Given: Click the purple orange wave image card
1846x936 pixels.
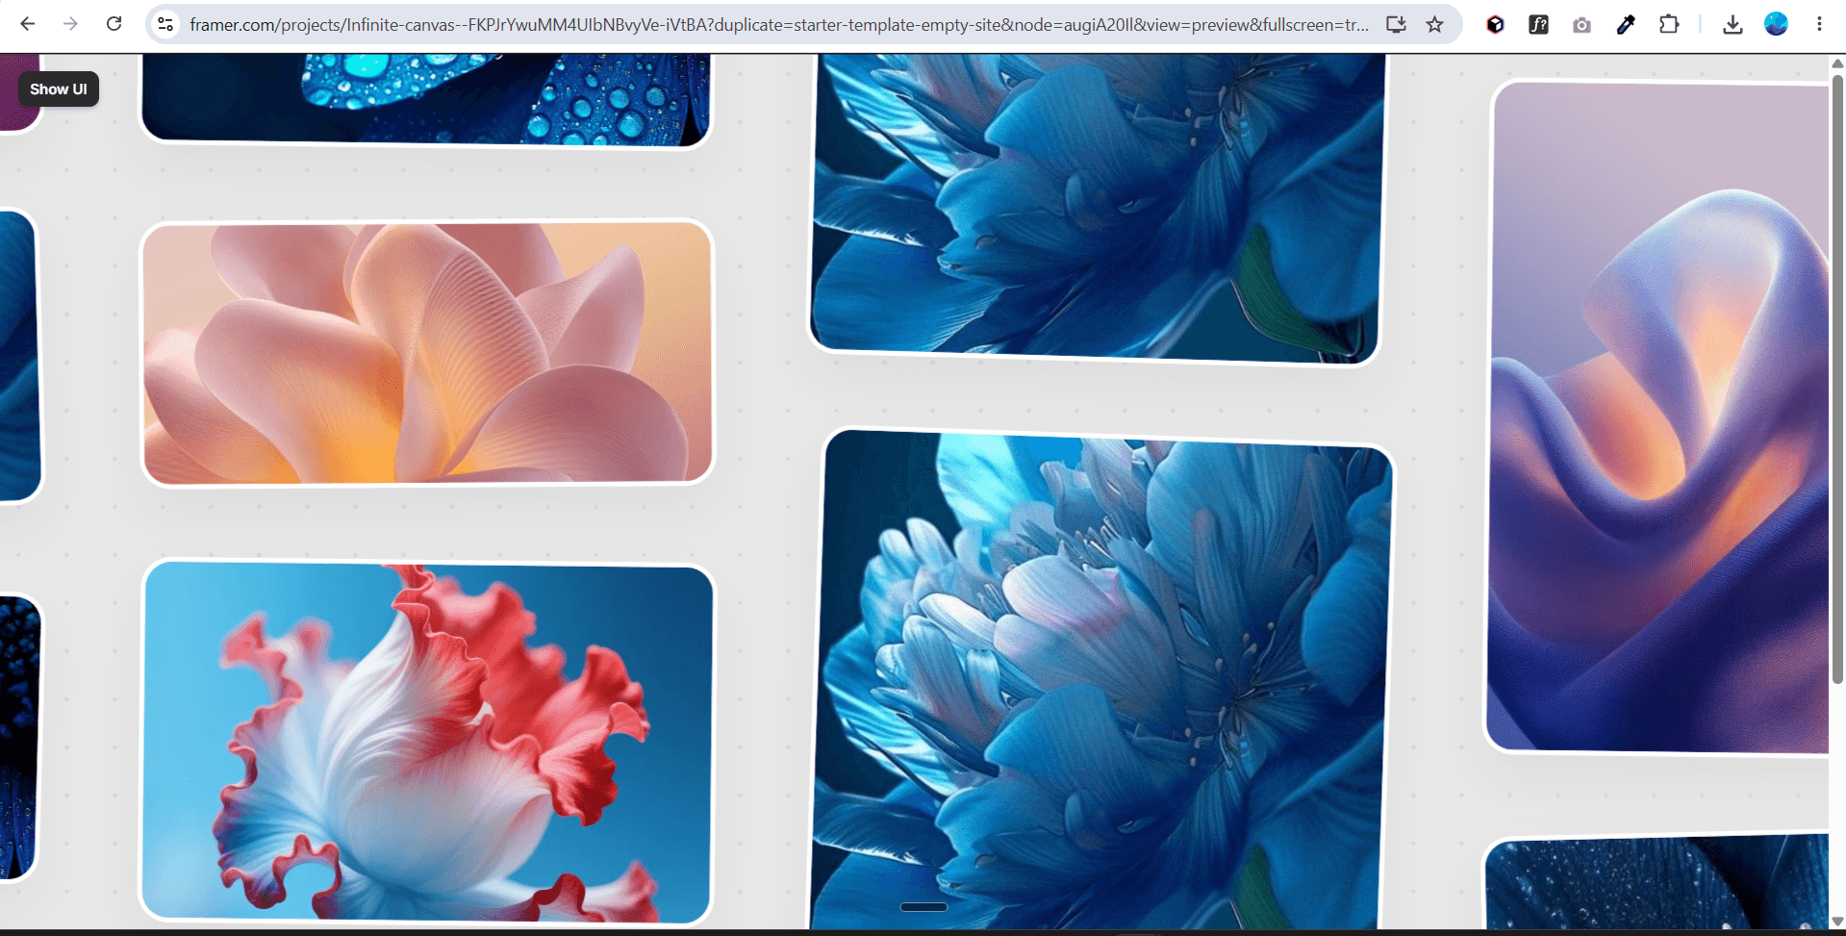Looking at the screenshot, I should point(1656,417).
